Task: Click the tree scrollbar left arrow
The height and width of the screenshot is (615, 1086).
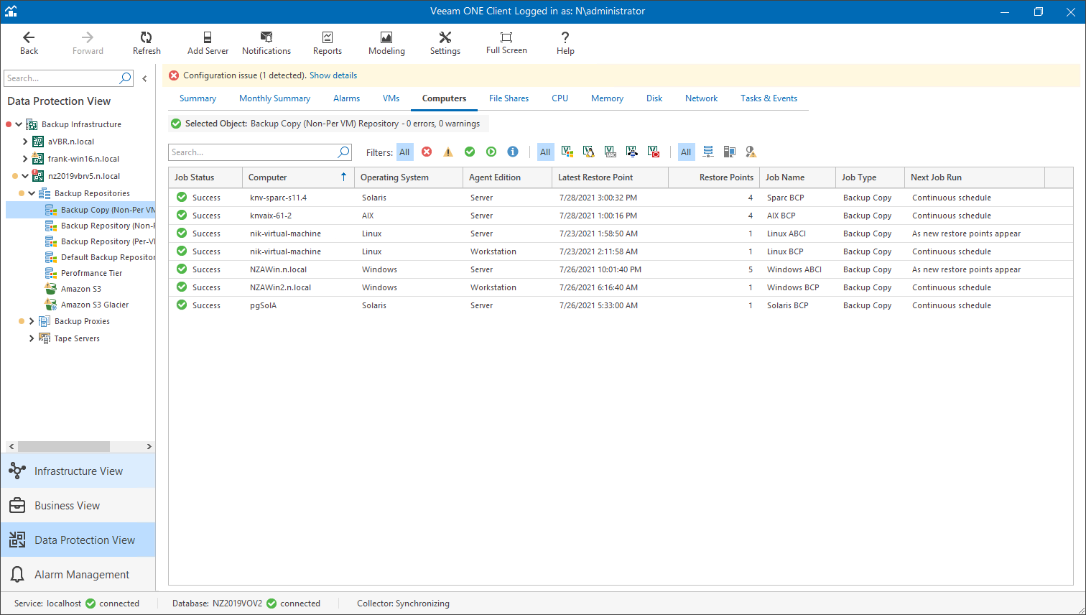Action: coord(11,446)
